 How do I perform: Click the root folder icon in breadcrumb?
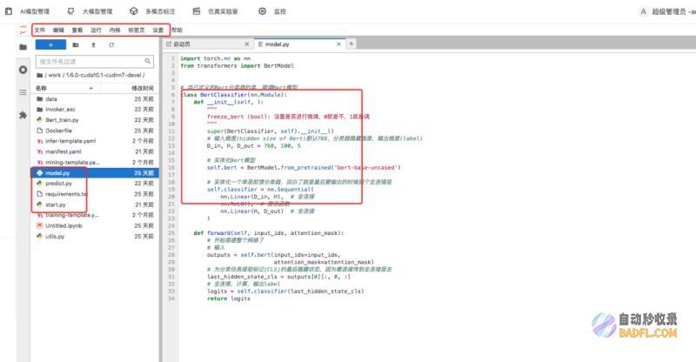(x=39, y=76)
